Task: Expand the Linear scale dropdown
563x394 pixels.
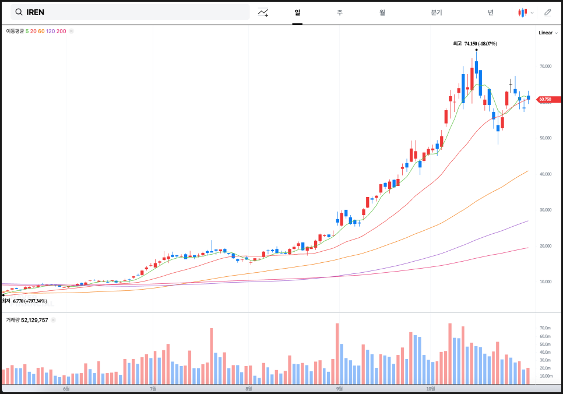Action: pos(547,33)
